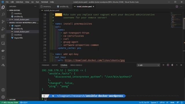185x104 pixels.
Task: Click the WSL: Ubuntu-20.04 remote indicator
Action: pos(10,103)
